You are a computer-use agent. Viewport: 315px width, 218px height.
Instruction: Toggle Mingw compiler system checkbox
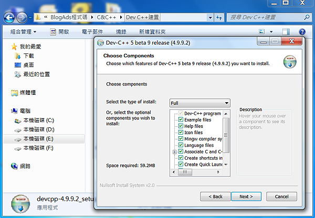pos(181,138)
